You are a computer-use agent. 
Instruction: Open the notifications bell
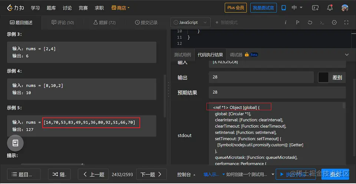coord(330,8)
